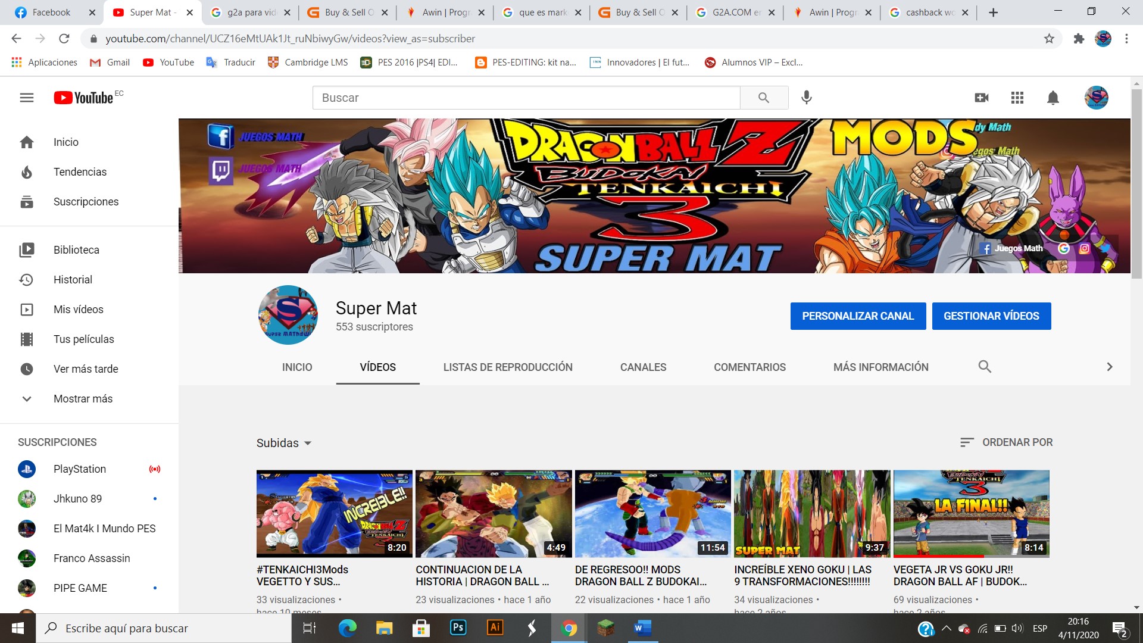Go back in browser history
The image size is (1143, 643).
point(16,39)
